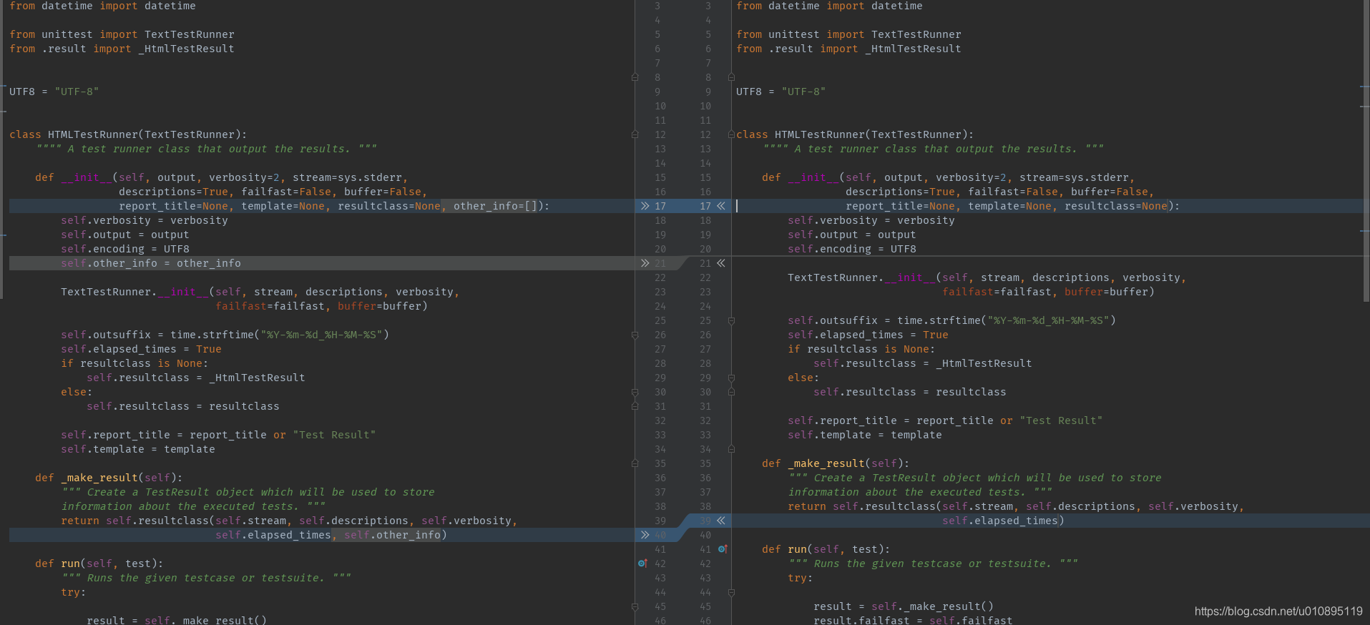This screenshot has width=1370, height=625.
Task: Click 'def run(self, test):' in left pane
Action: coord(99,564)
